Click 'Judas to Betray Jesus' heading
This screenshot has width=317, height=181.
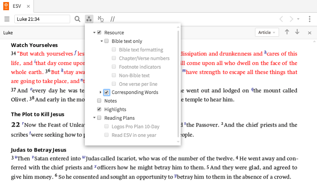click(39, 150)
